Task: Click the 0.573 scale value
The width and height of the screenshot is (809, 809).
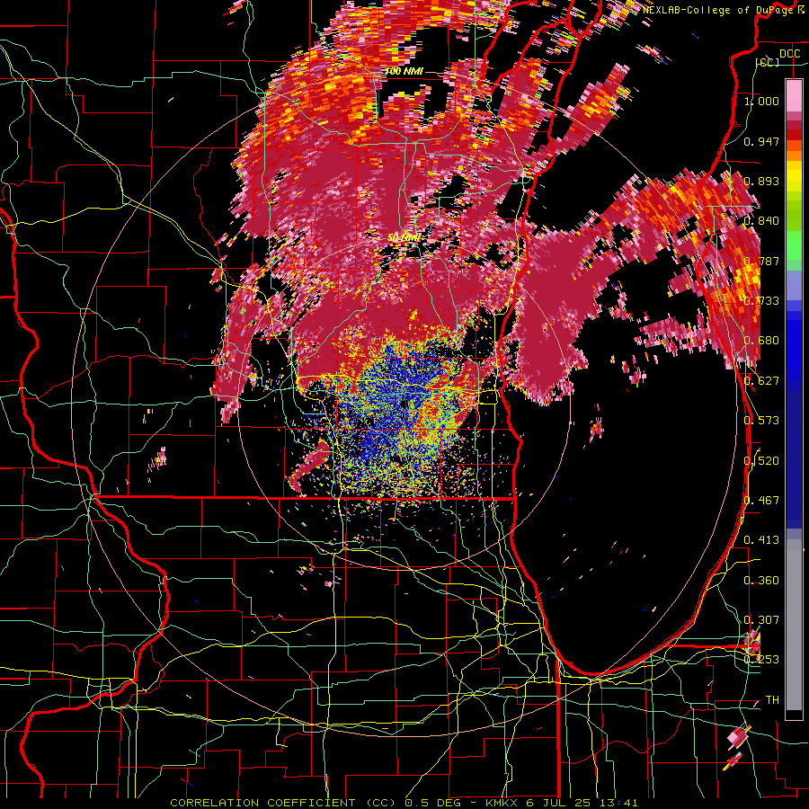Action: tap(761, 421)
